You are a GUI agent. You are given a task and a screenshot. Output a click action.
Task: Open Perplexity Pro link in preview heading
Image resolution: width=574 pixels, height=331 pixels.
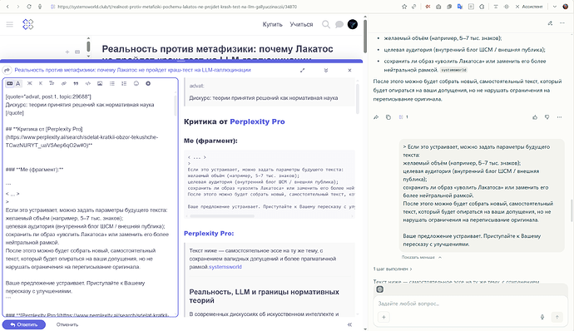point(257,121)
